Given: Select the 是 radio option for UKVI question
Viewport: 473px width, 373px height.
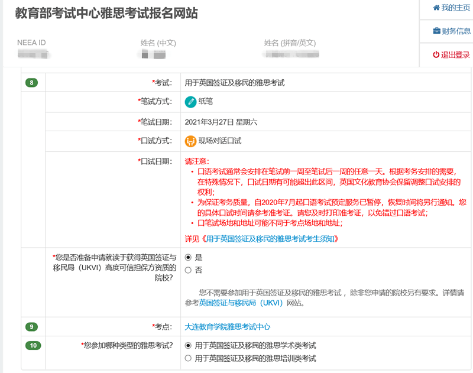Looking at the screenshot, I should [187, 257].
